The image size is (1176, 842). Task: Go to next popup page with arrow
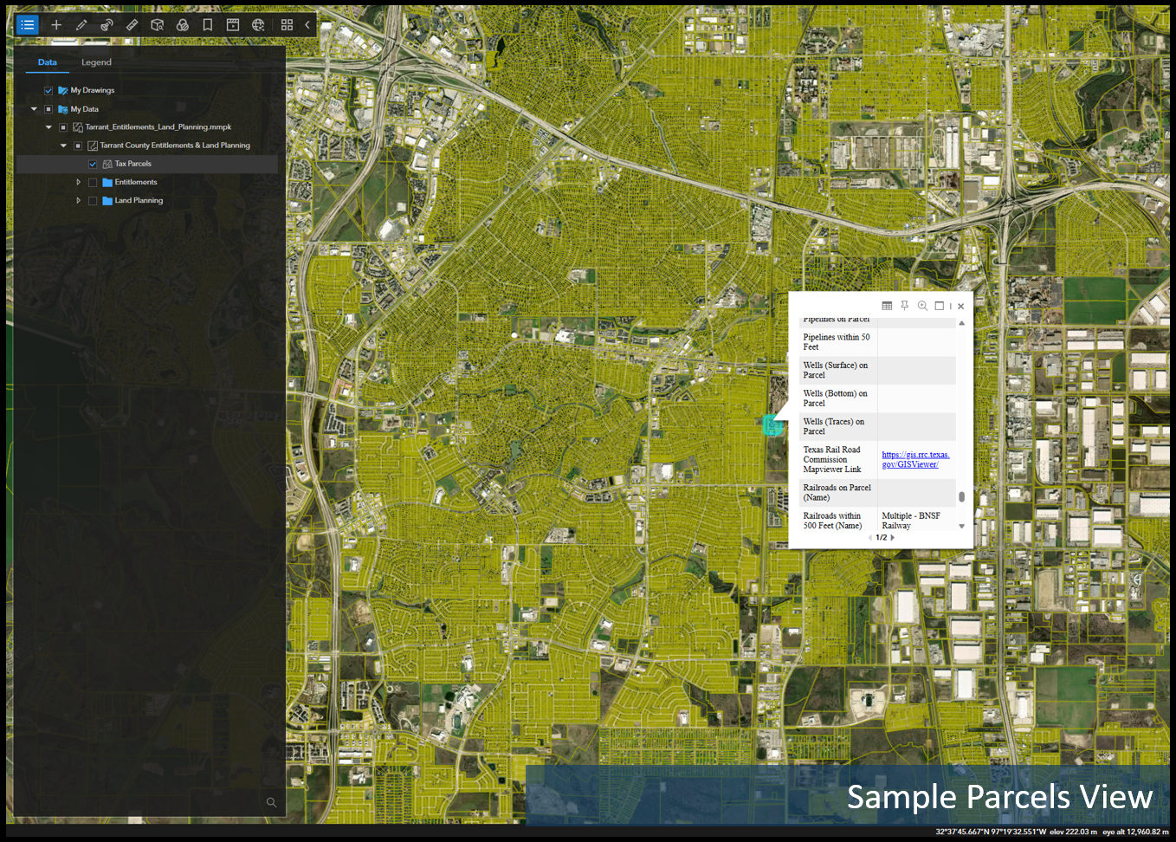pyautogui.click(x=892, y=537)
